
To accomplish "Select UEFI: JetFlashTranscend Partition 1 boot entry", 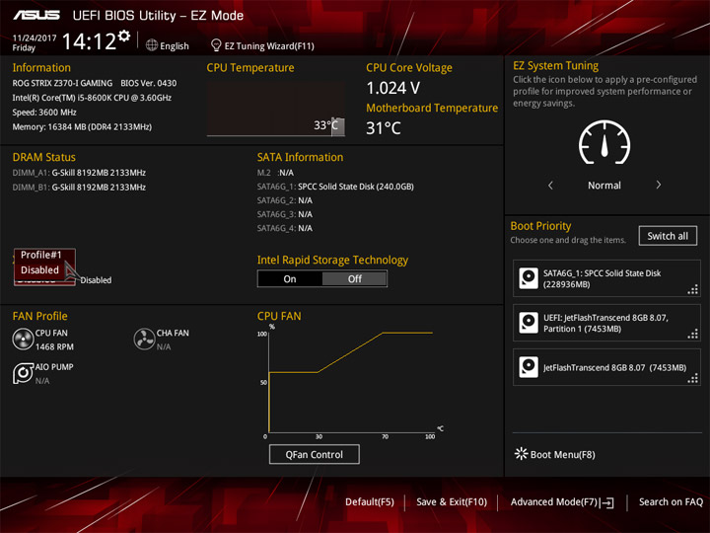I will 606,323.
